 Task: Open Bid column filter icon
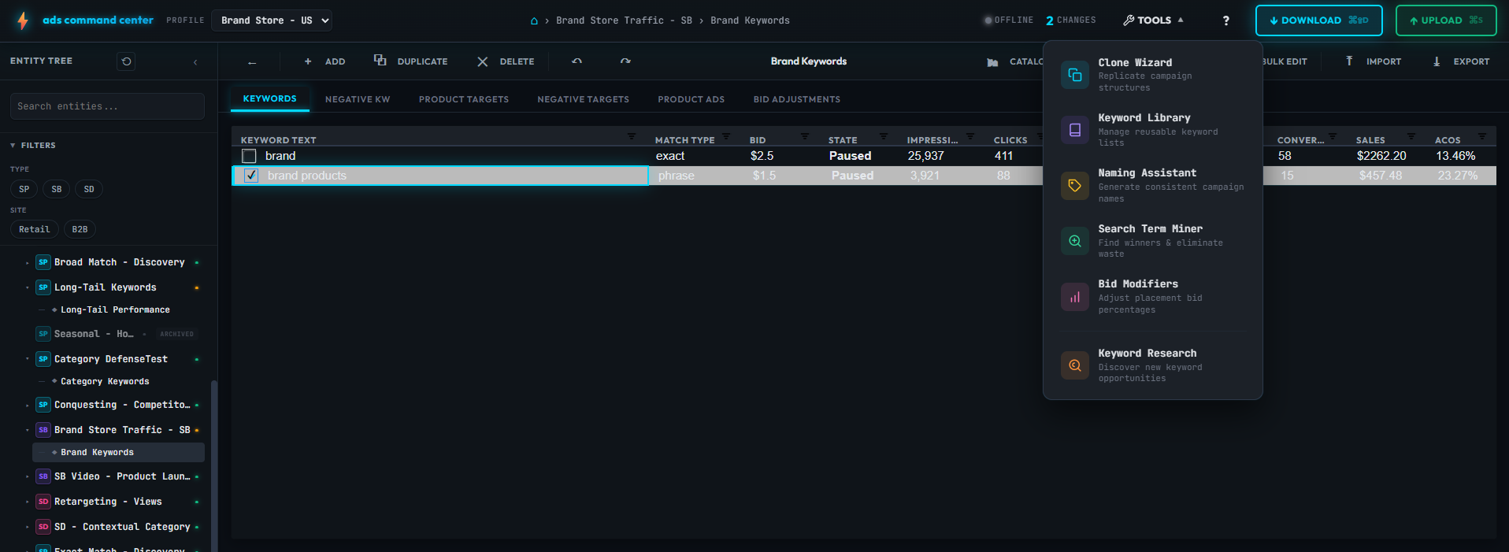805,137
